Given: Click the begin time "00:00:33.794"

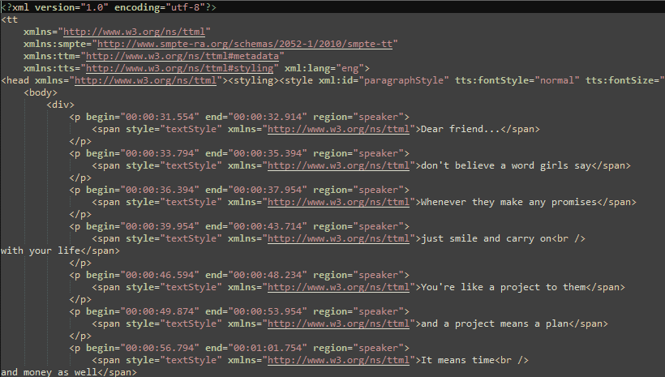Looking at the screenshot, I should pyautogui.click(x=160, y=153).
